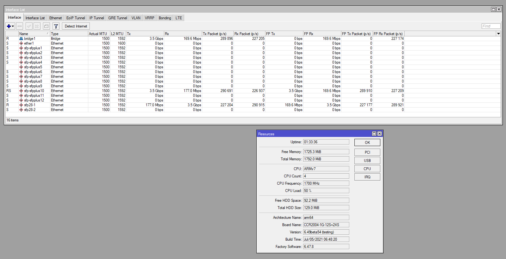Screen dimensions: 506x259
Task: Open the LTE tab
Action: click(x=179, y=18)
